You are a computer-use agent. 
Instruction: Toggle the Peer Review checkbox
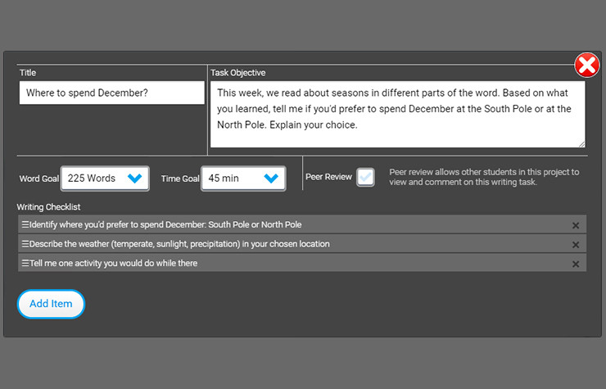click(x=365, y=177)
